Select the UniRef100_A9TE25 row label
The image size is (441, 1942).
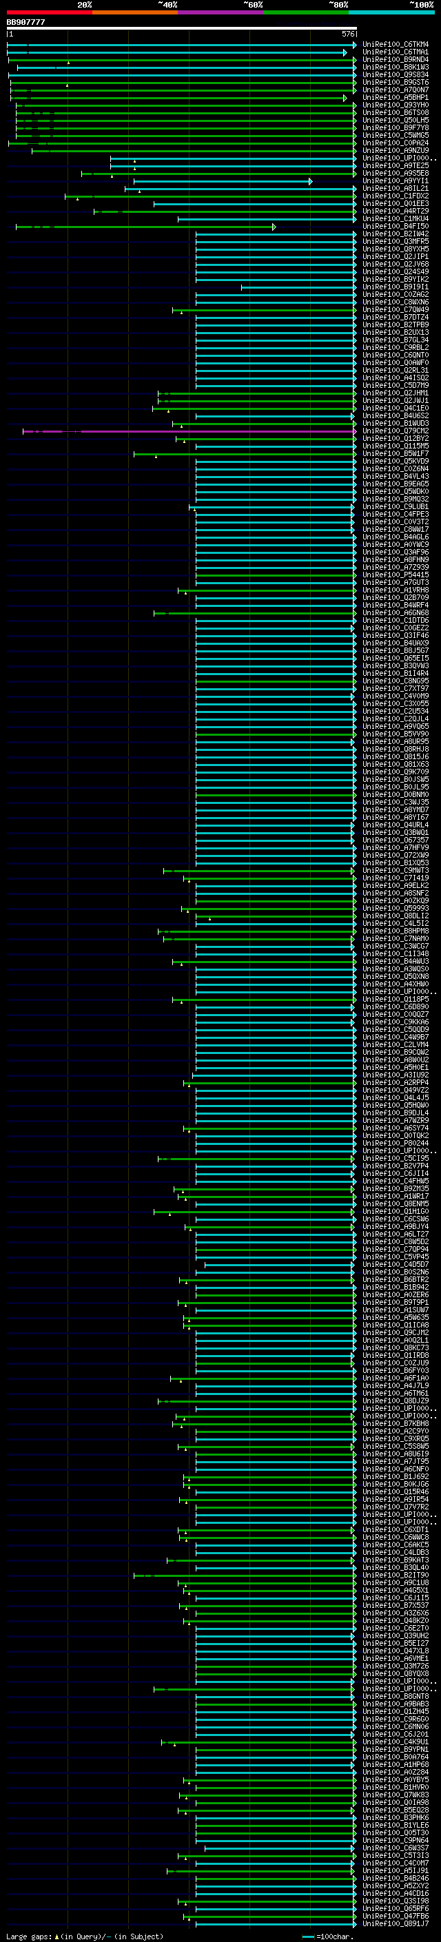pyautogui.click(x=396, y=166)
